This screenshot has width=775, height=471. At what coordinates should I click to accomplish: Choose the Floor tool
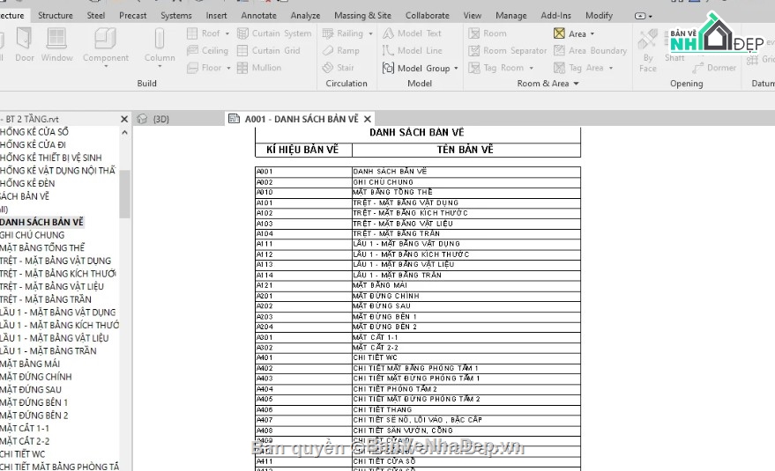pyautogui.click(x=205, y=68)
